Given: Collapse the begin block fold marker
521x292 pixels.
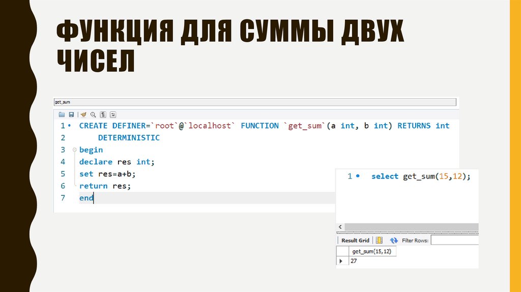Looking at the screenshot, I should [x=74, y=150].
